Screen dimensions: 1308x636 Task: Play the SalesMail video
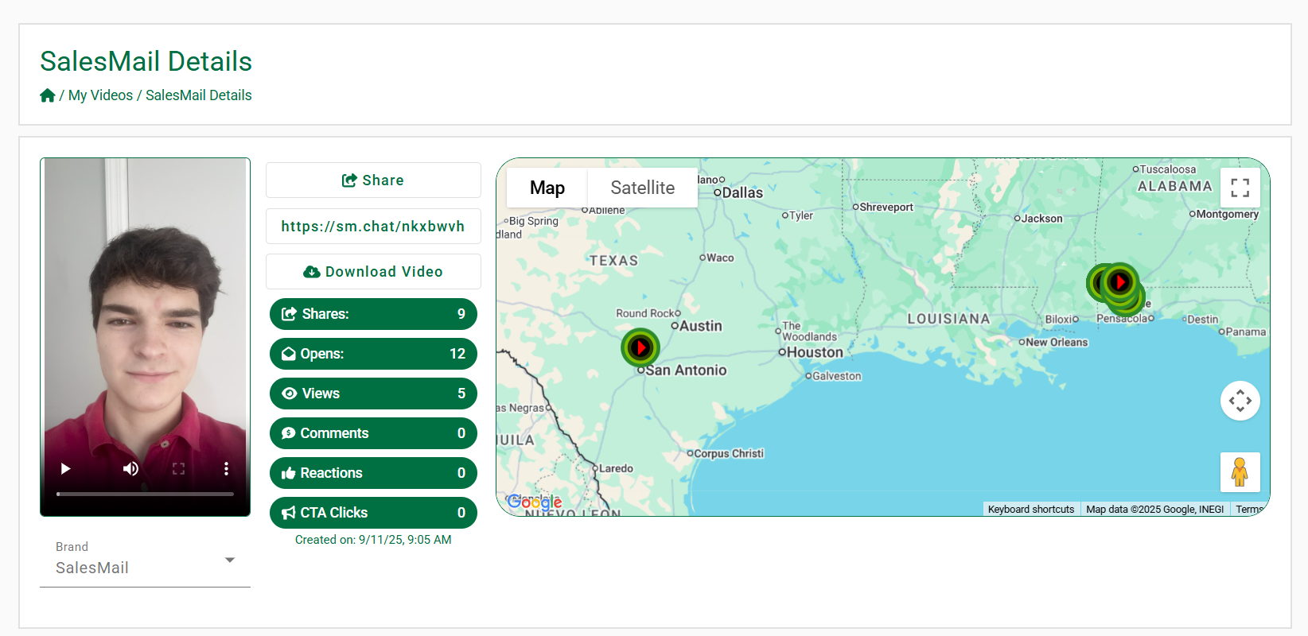click(x=66, y=469)
